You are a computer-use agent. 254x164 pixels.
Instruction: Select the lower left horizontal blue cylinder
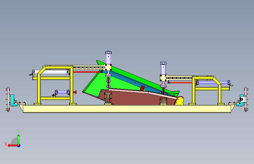[x=62, y=92]
